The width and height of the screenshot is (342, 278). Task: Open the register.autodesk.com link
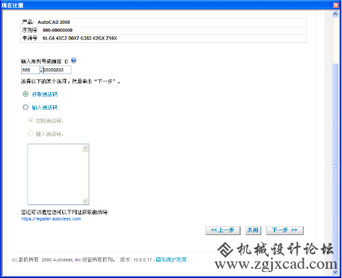click(x=51, y=219)
